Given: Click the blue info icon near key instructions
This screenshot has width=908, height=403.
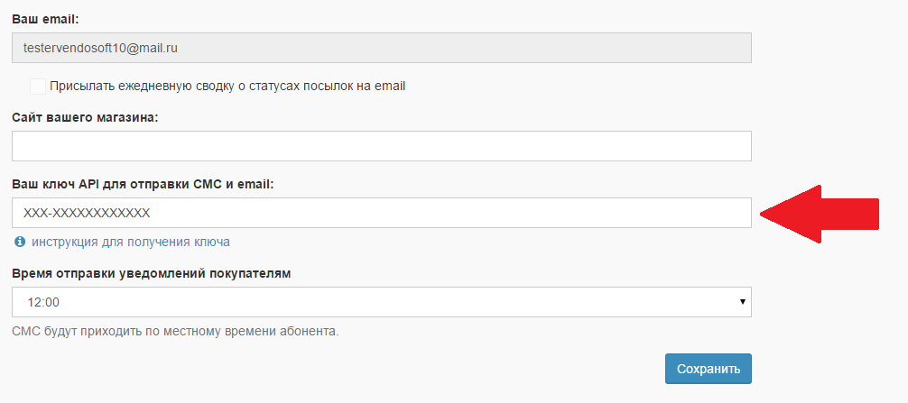Looking at the screenshot, I should 20,242.
